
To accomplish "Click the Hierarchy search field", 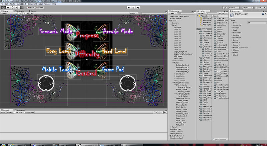I will [186, 13].
